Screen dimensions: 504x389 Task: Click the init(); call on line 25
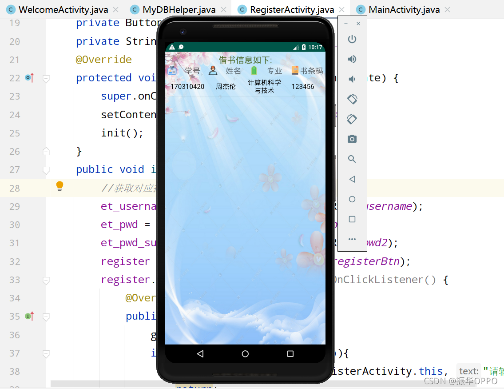[122, 133]
